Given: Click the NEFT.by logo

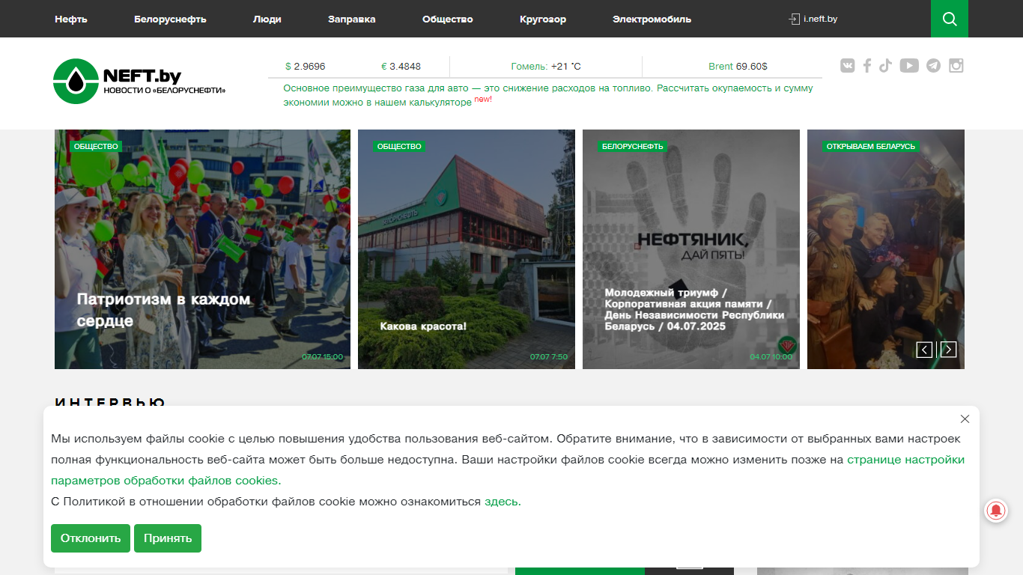Looking at the screenshot, I should pyautogui.click(x=139, y=81).
